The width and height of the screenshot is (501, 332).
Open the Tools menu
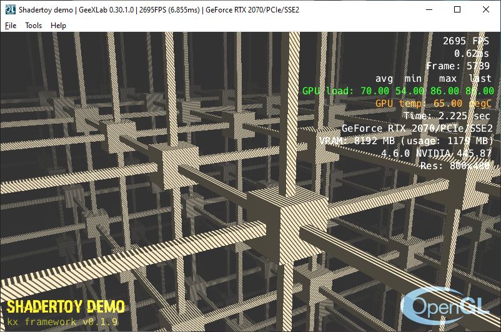33,26
